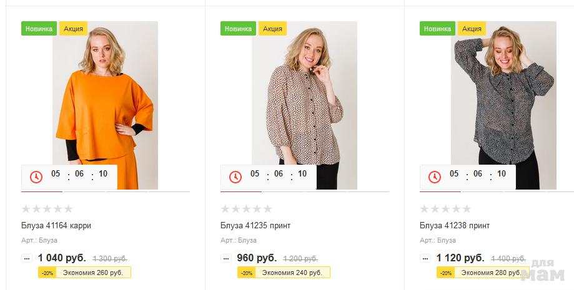View the dark printed blouse photo
The height and width of the screenshot is (290, 574).
503,94
